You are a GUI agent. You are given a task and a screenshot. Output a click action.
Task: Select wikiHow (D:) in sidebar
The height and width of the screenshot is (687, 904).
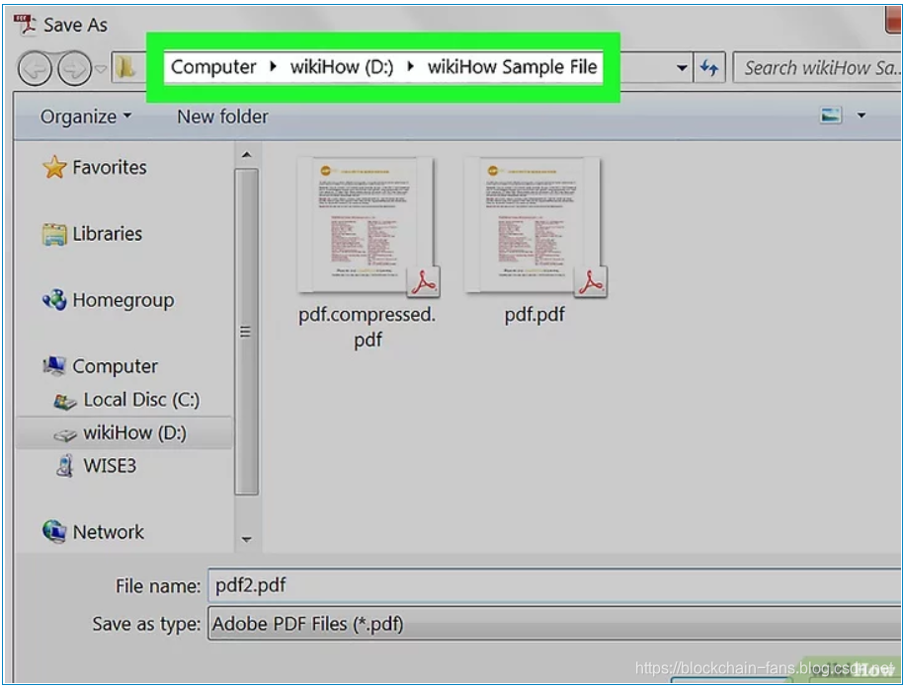click(x=135, y=433)
